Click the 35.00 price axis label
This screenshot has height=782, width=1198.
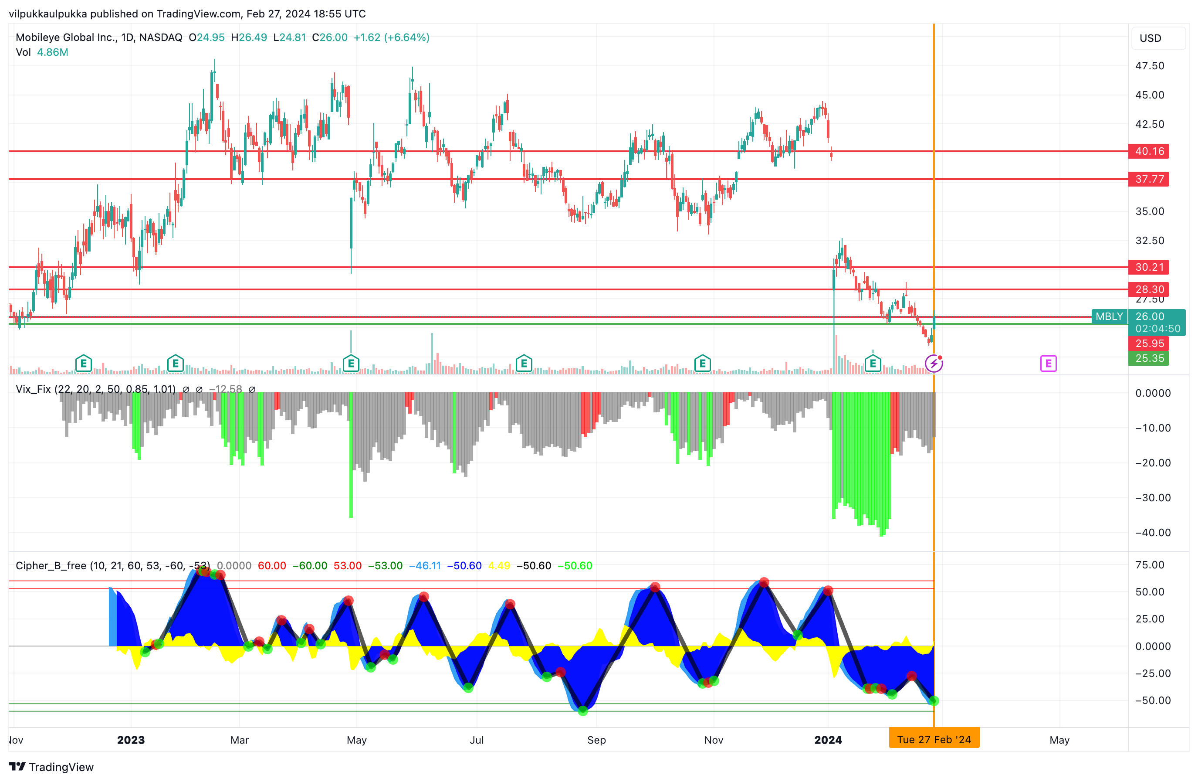tap(1150, 211)
